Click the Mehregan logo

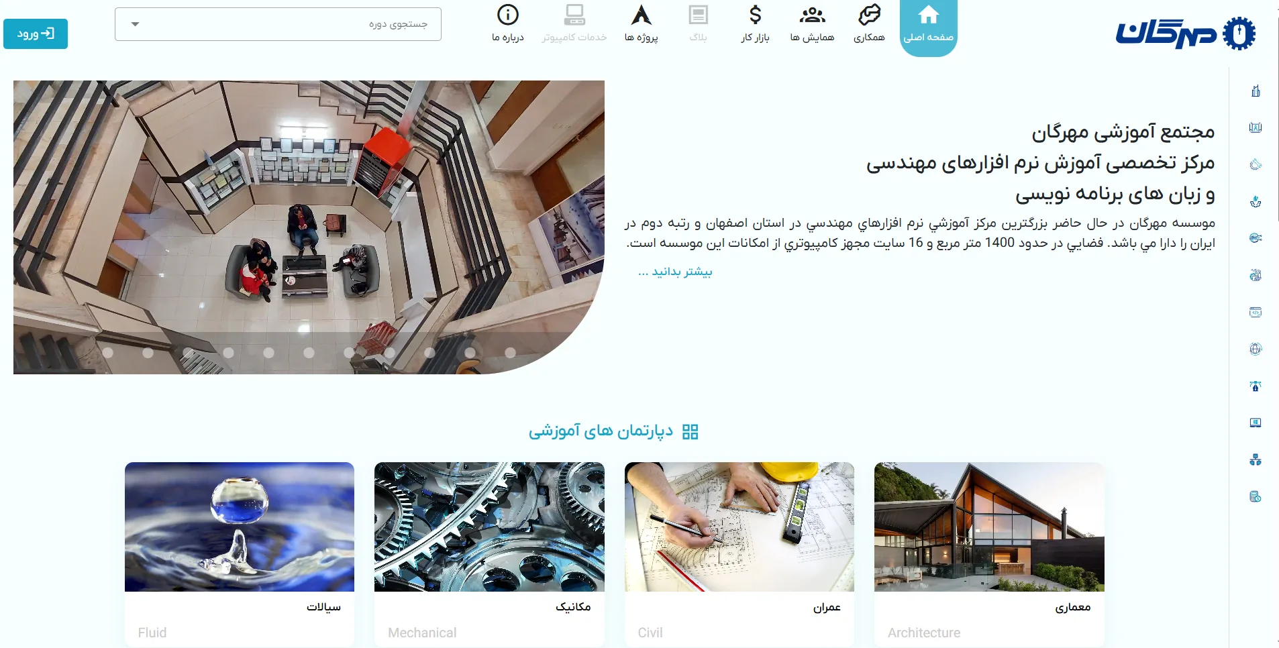pos(1185,34)
